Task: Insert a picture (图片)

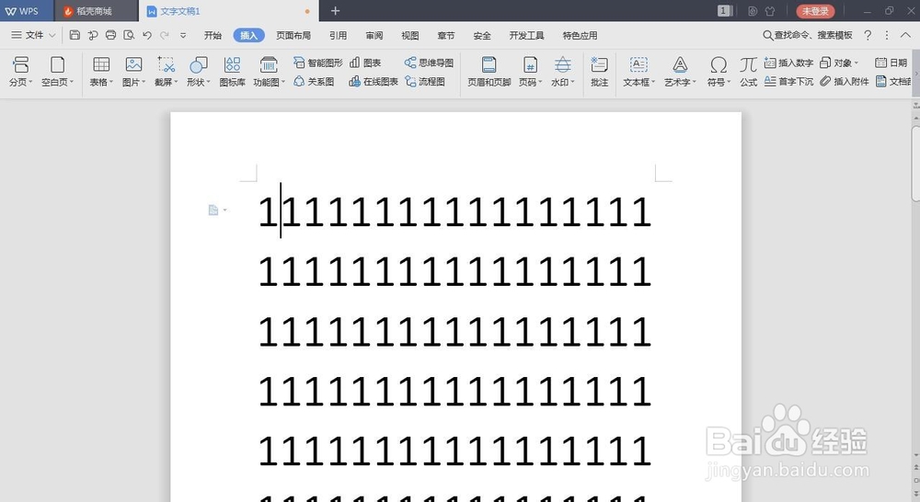Action: point(133,72)
